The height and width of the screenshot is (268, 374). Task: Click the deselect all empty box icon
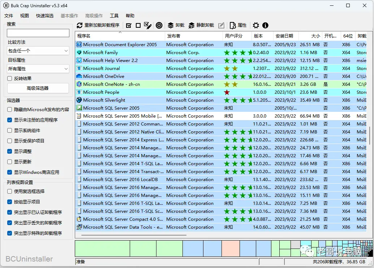tap(138, 25)
